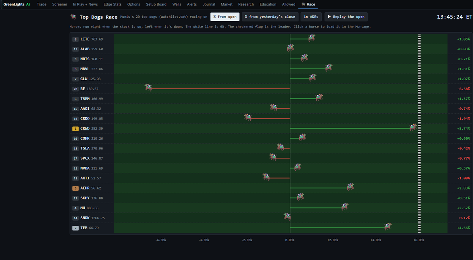
Task: Click the CRWD horse icon
Action: tap(413, 127)
